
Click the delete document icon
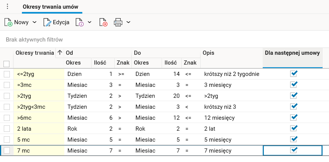103,22
